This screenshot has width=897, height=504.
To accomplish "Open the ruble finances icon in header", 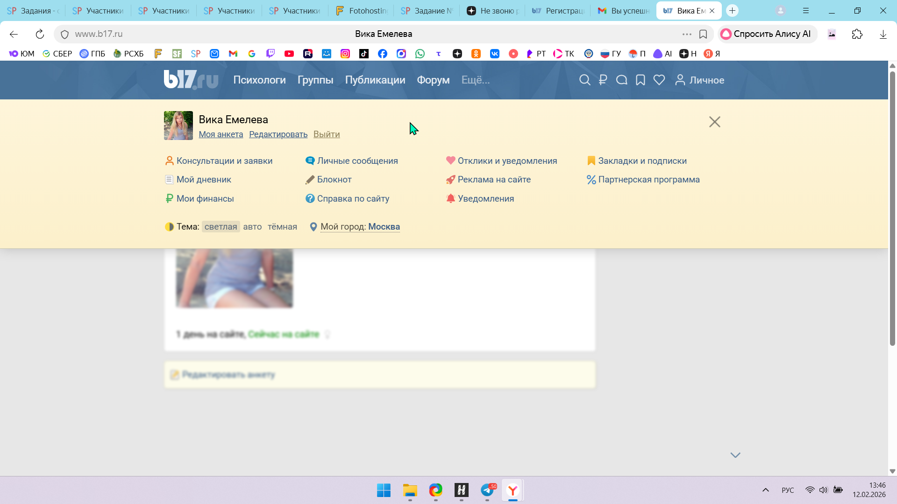I will point(603,80).
